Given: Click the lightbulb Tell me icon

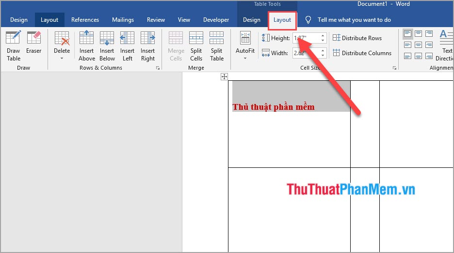Looking at the screenshot, I should point(308,20).
